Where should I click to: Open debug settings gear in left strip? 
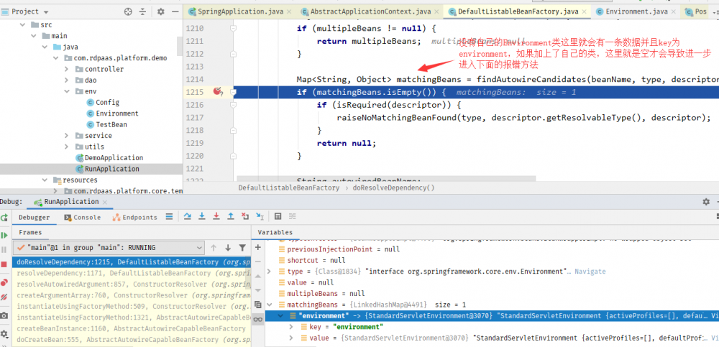[x=4, y=334]
